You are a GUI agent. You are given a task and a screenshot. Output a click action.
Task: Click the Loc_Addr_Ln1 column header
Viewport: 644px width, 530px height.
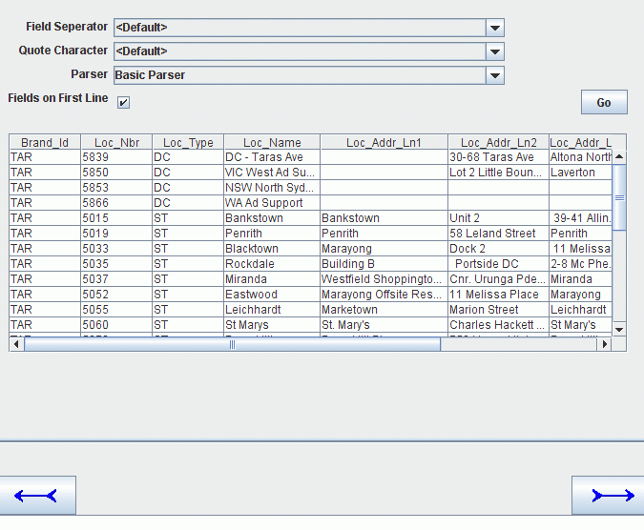pyautogui.click(x=384, y=142)
